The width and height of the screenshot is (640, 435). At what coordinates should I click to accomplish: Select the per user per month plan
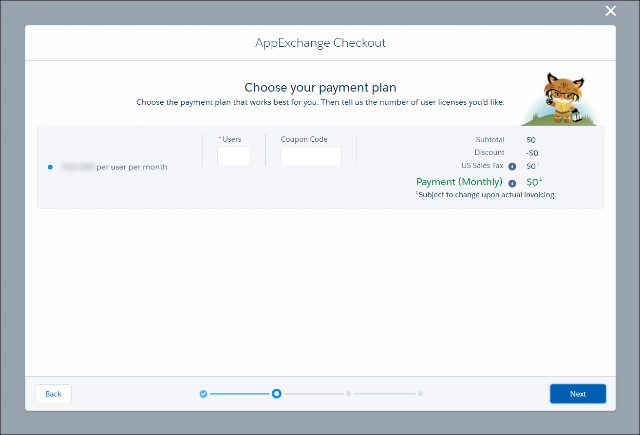pos(50,167)
